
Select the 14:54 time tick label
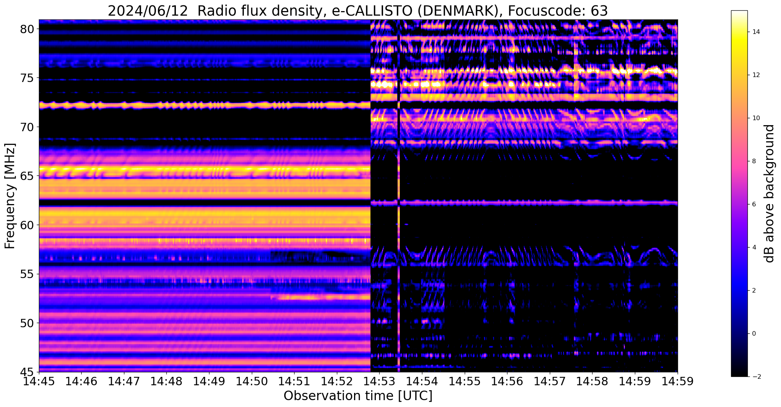pos(422,381)
